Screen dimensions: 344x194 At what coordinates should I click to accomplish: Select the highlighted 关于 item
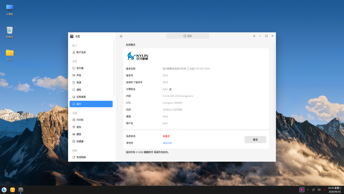(91, 104)
